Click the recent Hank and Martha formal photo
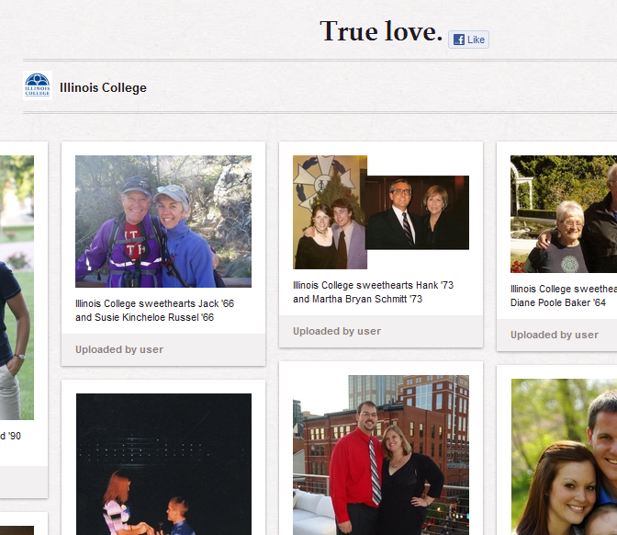The height and width of the screenshot is (535, 617). [x=418, y=212]
